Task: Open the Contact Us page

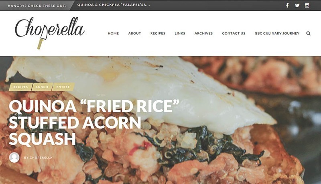Action: click(234, 33)
